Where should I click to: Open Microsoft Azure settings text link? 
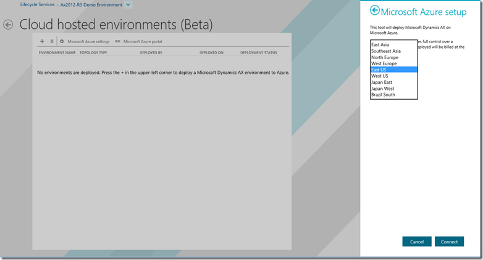click(x=88, y=41)
